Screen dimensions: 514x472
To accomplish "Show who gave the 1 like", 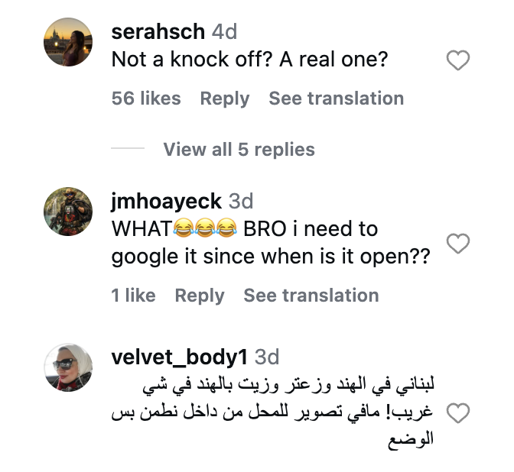I will 133,296.
